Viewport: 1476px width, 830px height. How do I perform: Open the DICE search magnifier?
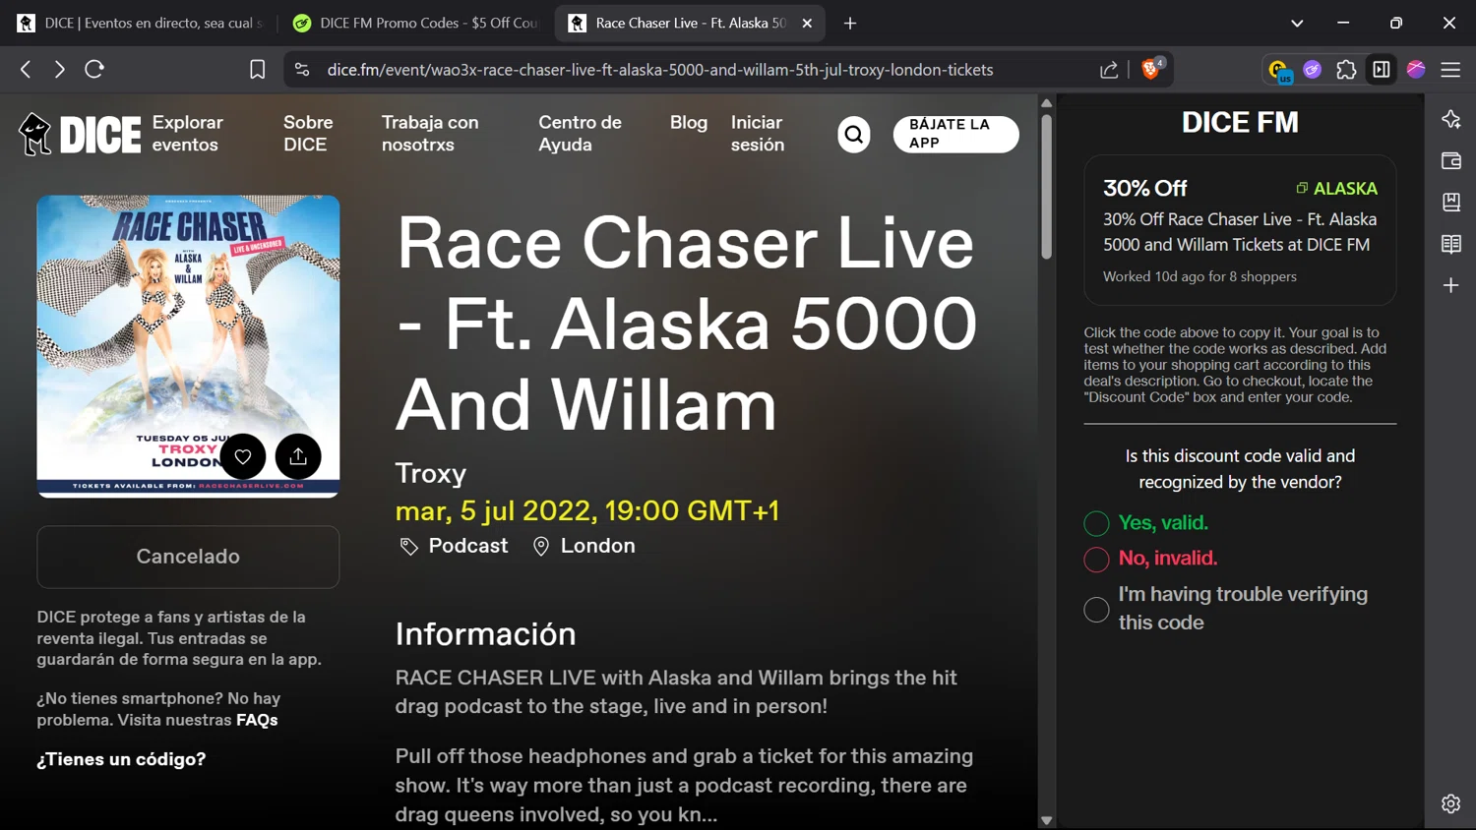[x=854, y=135]
